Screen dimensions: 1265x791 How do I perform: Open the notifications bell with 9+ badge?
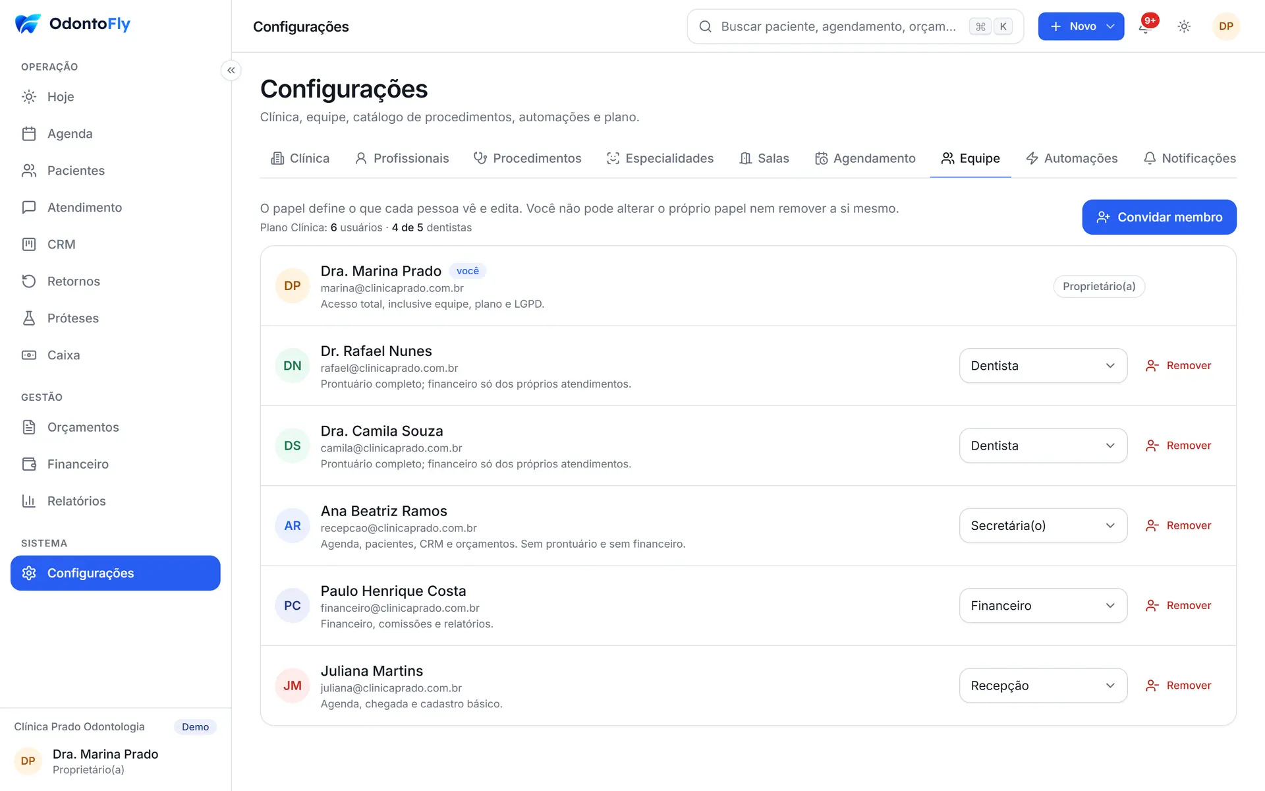coord(1146,26)
